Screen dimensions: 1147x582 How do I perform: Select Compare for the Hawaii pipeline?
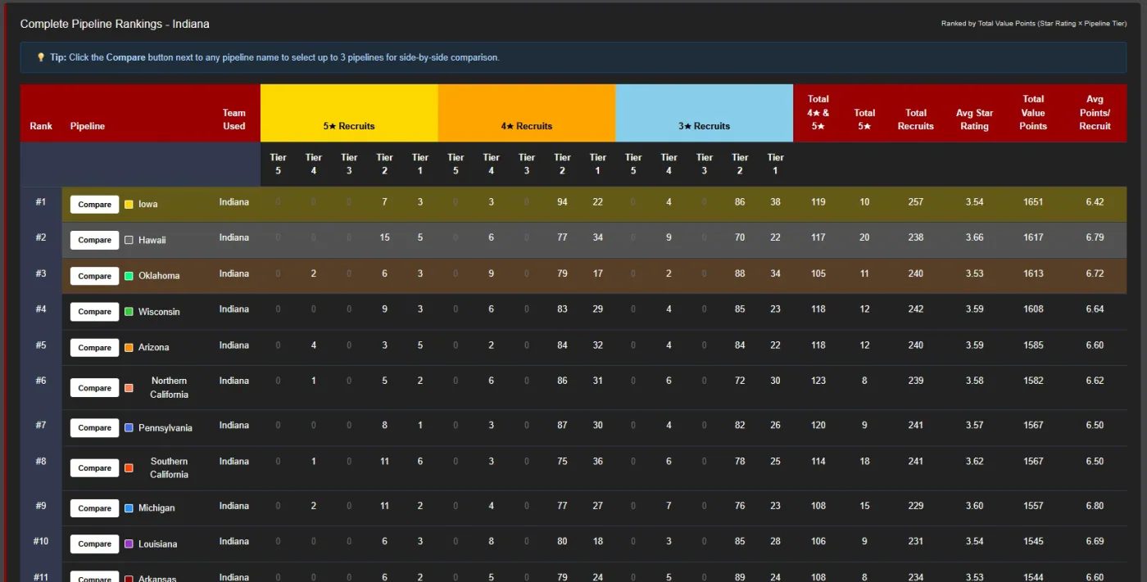click(94, 240)
